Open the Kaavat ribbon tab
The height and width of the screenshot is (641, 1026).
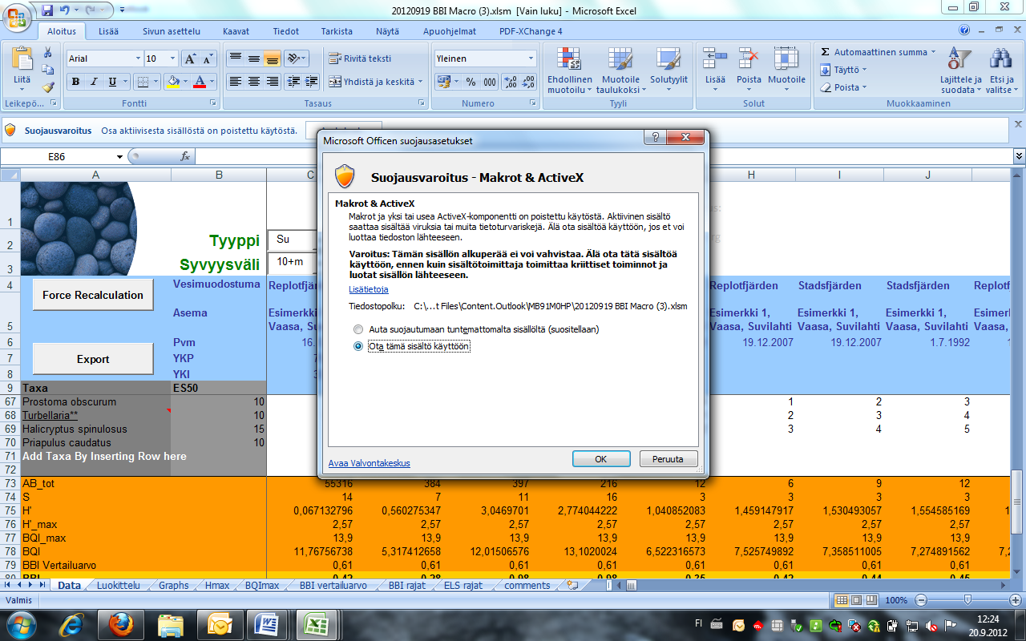(236, 31)
